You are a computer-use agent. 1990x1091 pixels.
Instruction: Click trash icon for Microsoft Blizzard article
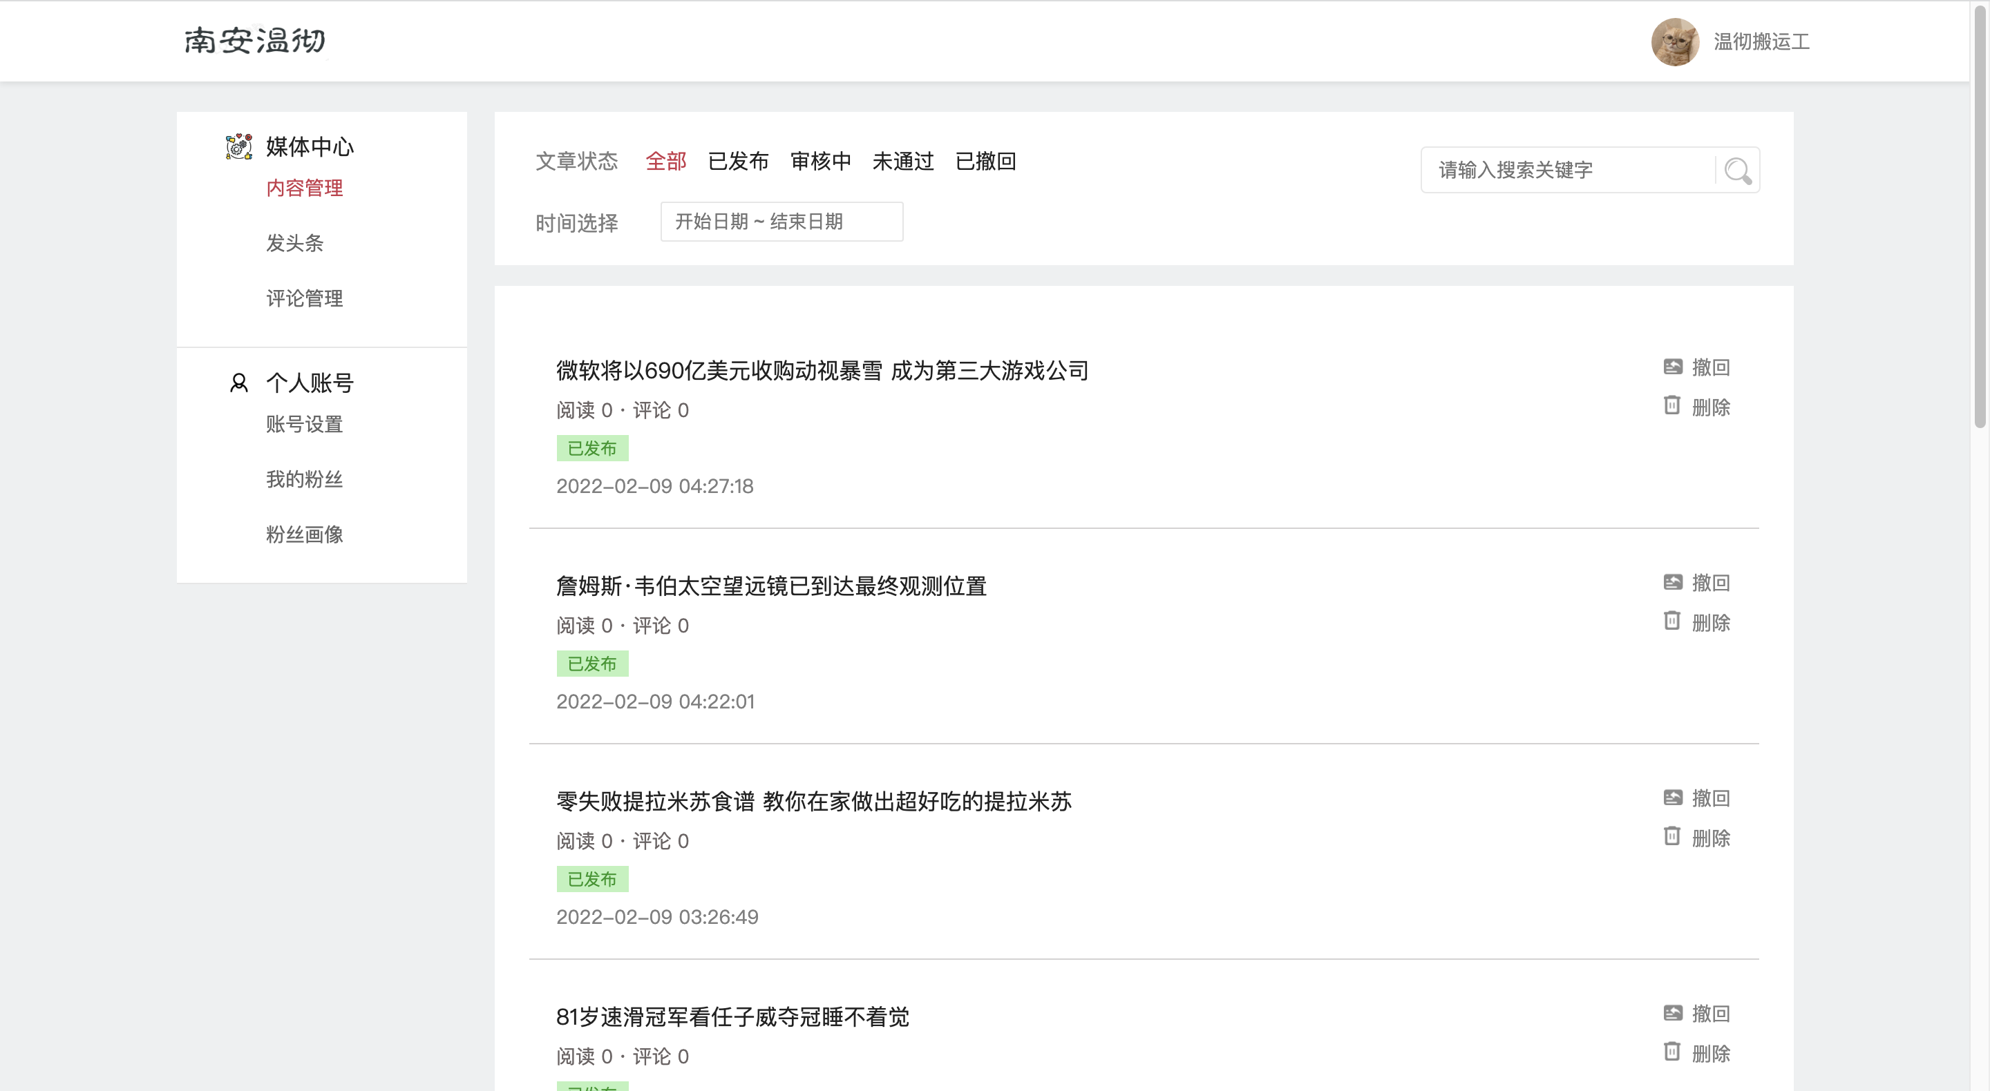point(1671,406)
